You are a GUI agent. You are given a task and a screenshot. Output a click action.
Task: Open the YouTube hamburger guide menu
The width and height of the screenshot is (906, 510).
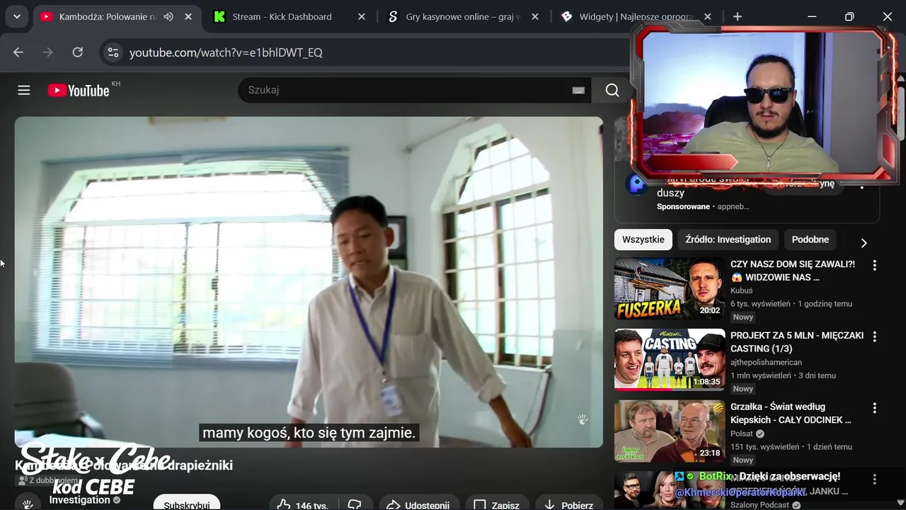[24, 90]
